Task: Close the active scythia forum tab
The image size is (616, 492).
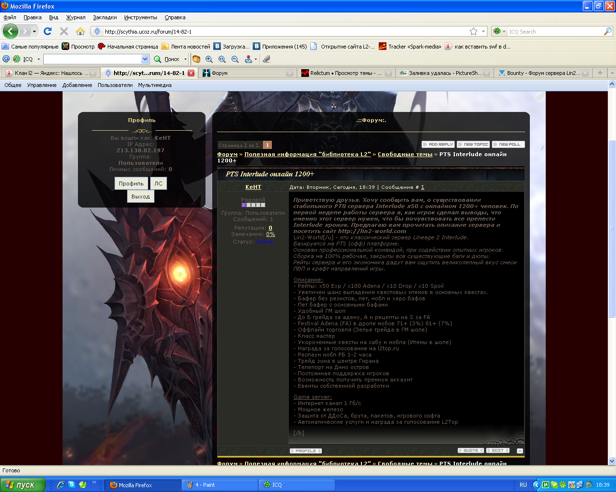Action: point(191,73)
